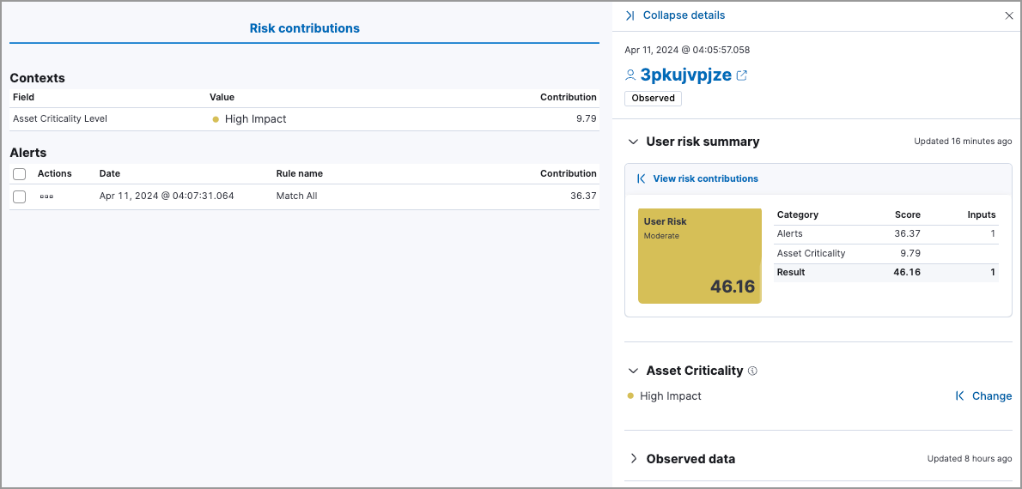Check the Match All alert row checkbox

click(x=20, y=196)
